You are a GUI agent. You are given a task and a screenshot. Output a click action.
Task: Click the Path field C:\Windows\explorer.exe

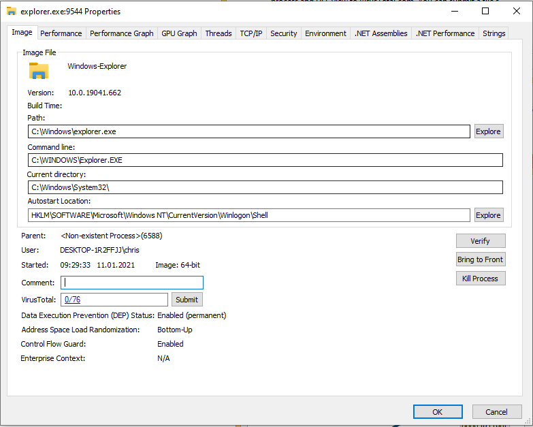pyautogui.click(x=249, y=131)
